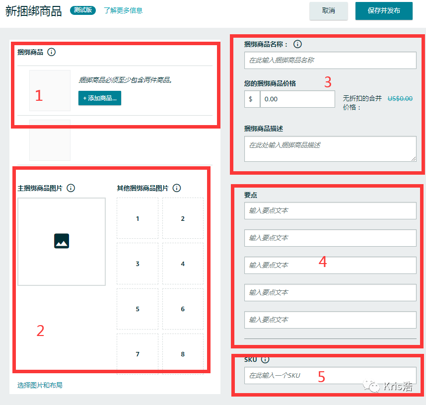This screenshot has width=426, height=405.
Task: Open the 其他捆绑商品图片 info icon
Action: [177, 188]
